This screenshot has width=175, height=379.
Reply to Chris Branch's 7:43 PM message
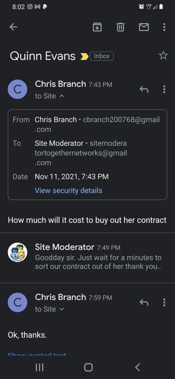tap(144, 89)
